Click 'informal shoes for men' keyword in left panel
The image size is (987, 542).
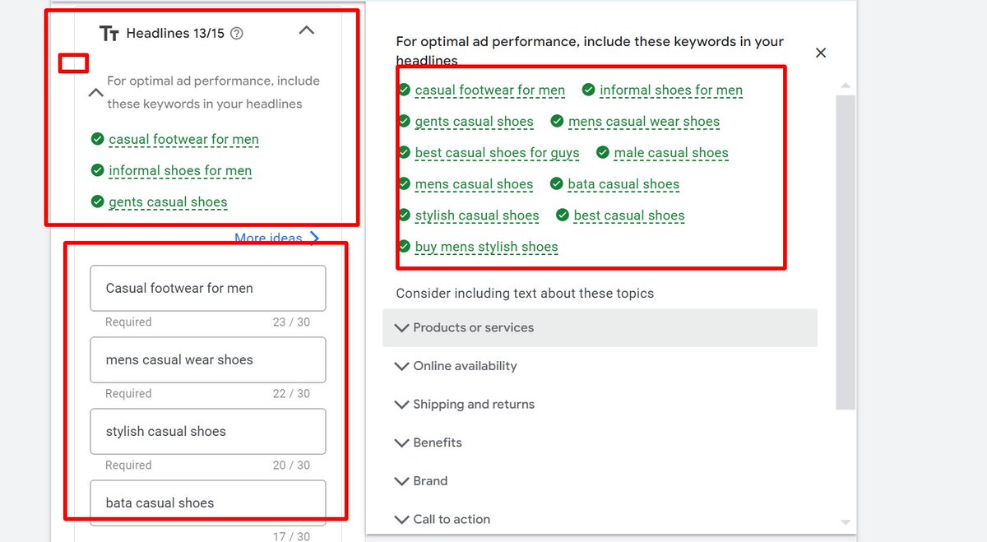(180, 170)
